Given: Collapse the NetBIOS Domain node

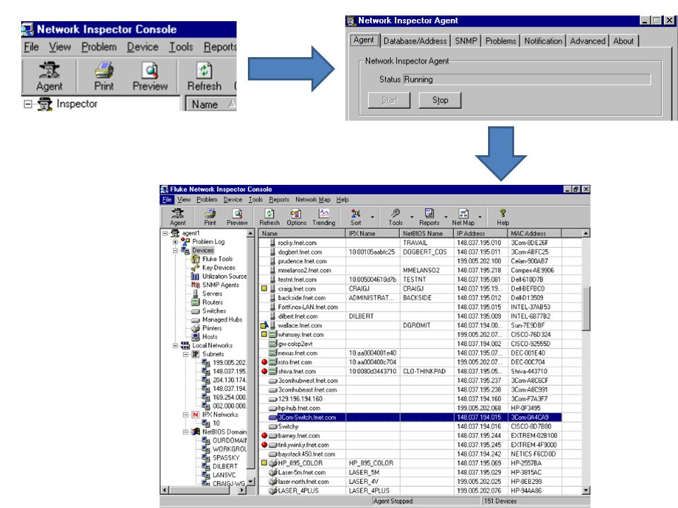Looking at the screenshot, I should [x=186, y=432].
